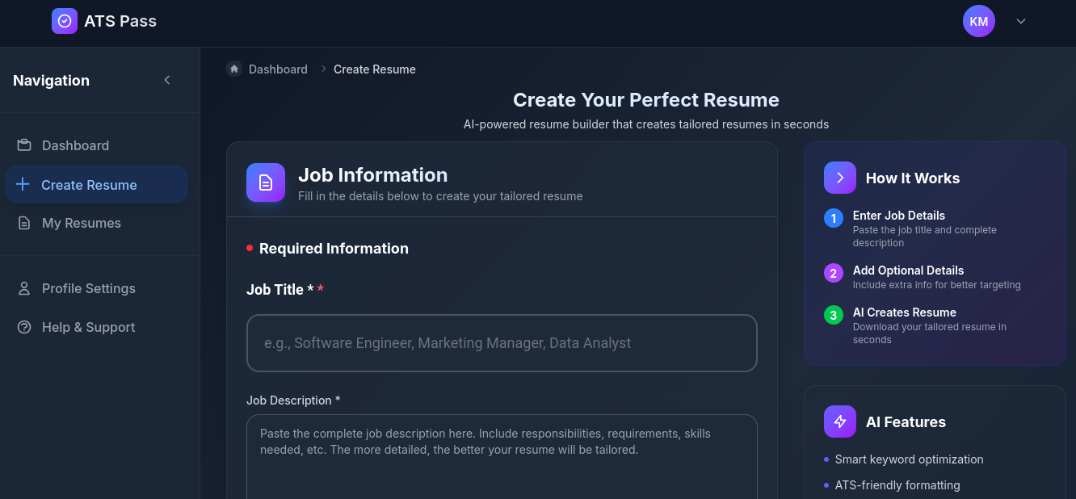The height and width of the screenshot is (499, 1076).
Task: Click the AI Features lightning bolt icon
Action: [840, 421]
